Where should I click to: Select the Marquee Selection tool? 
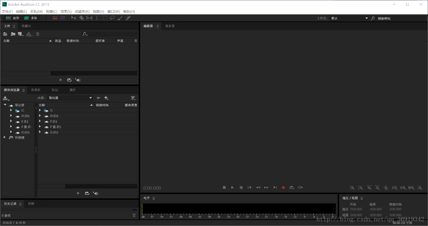tap(105, 18)
